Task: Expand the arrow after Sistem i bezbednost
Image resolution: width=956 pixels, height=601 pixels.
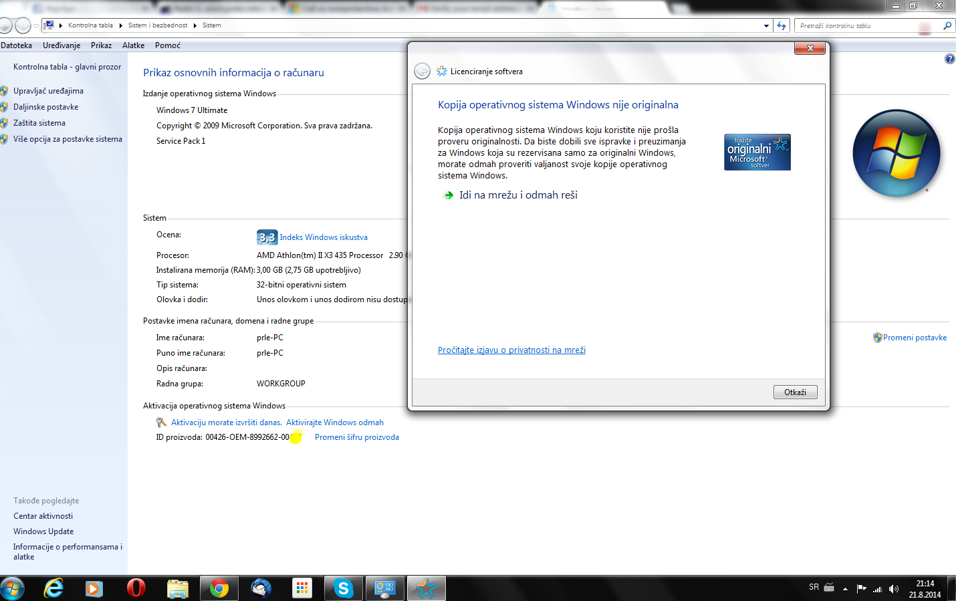Action: click(195, 25)
